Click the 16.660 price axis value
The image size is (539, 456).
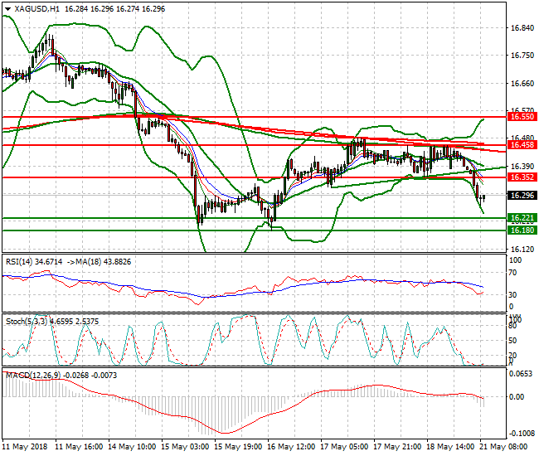click(x=522, y=84)
